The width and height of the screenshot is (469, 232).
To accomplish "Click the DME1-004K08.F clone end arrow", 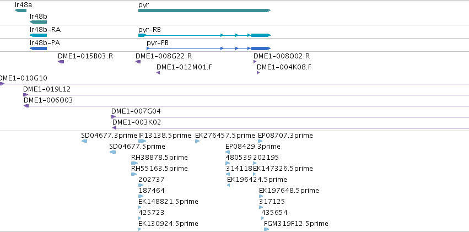I will 258,73.
